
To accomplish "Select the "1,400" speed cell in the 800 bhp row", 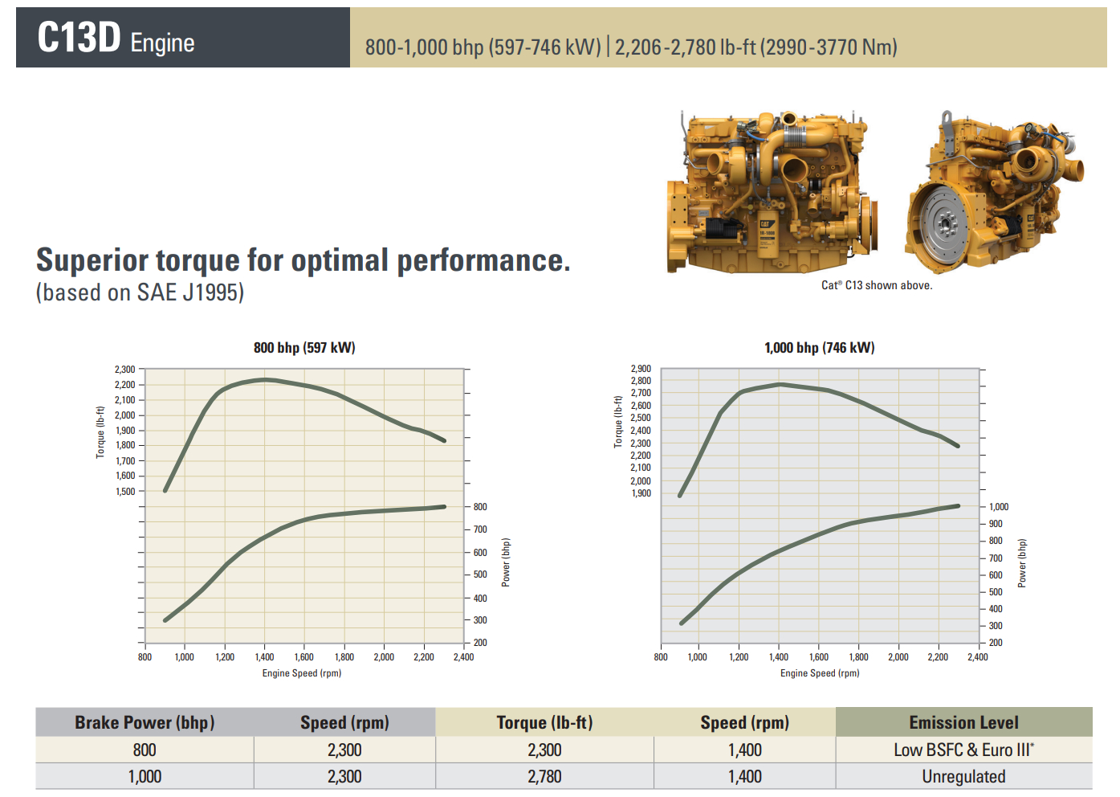I will click(x=745, y=750).
